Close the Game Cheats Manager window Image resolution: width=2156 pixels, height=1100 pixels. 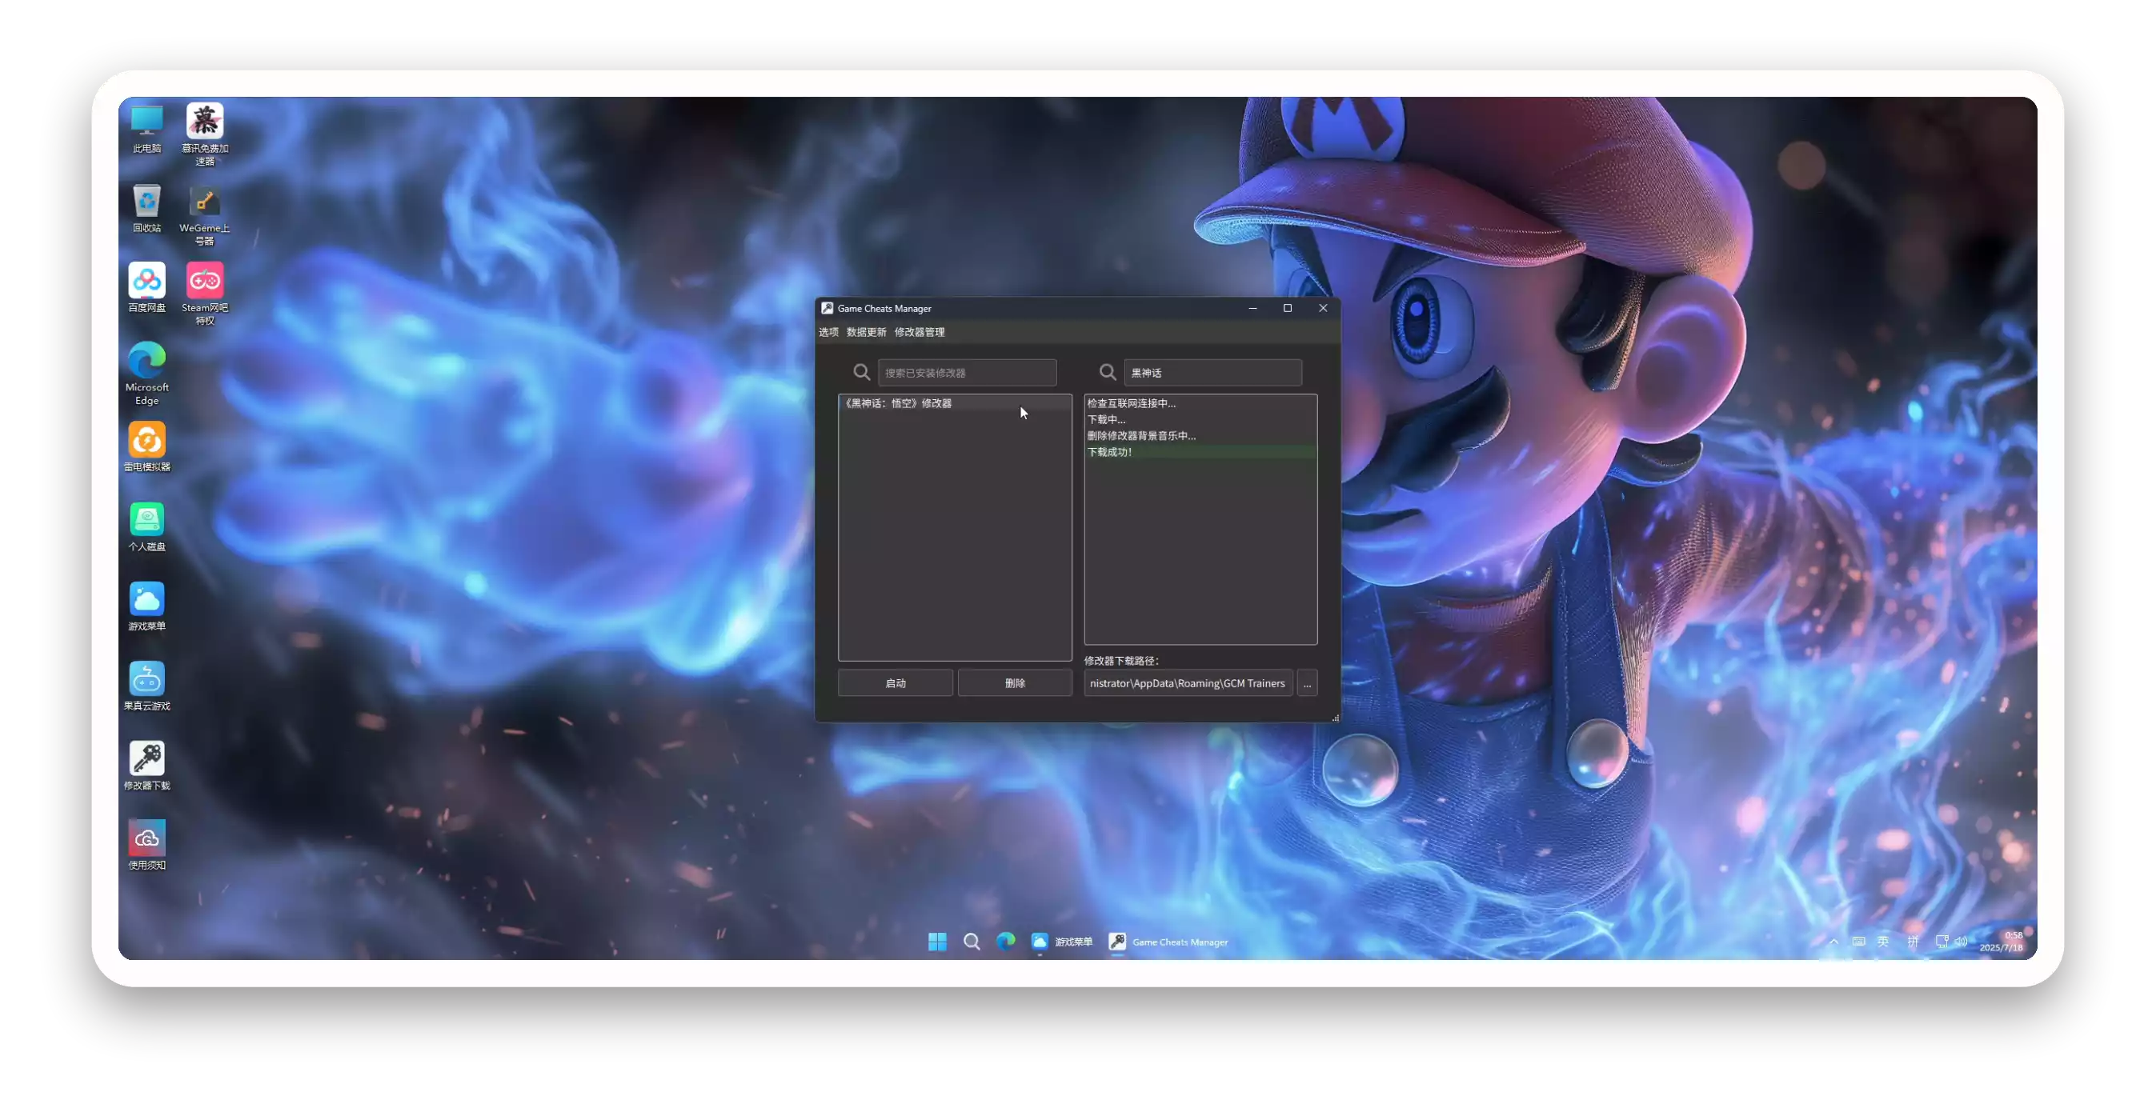coord(1322,308)
